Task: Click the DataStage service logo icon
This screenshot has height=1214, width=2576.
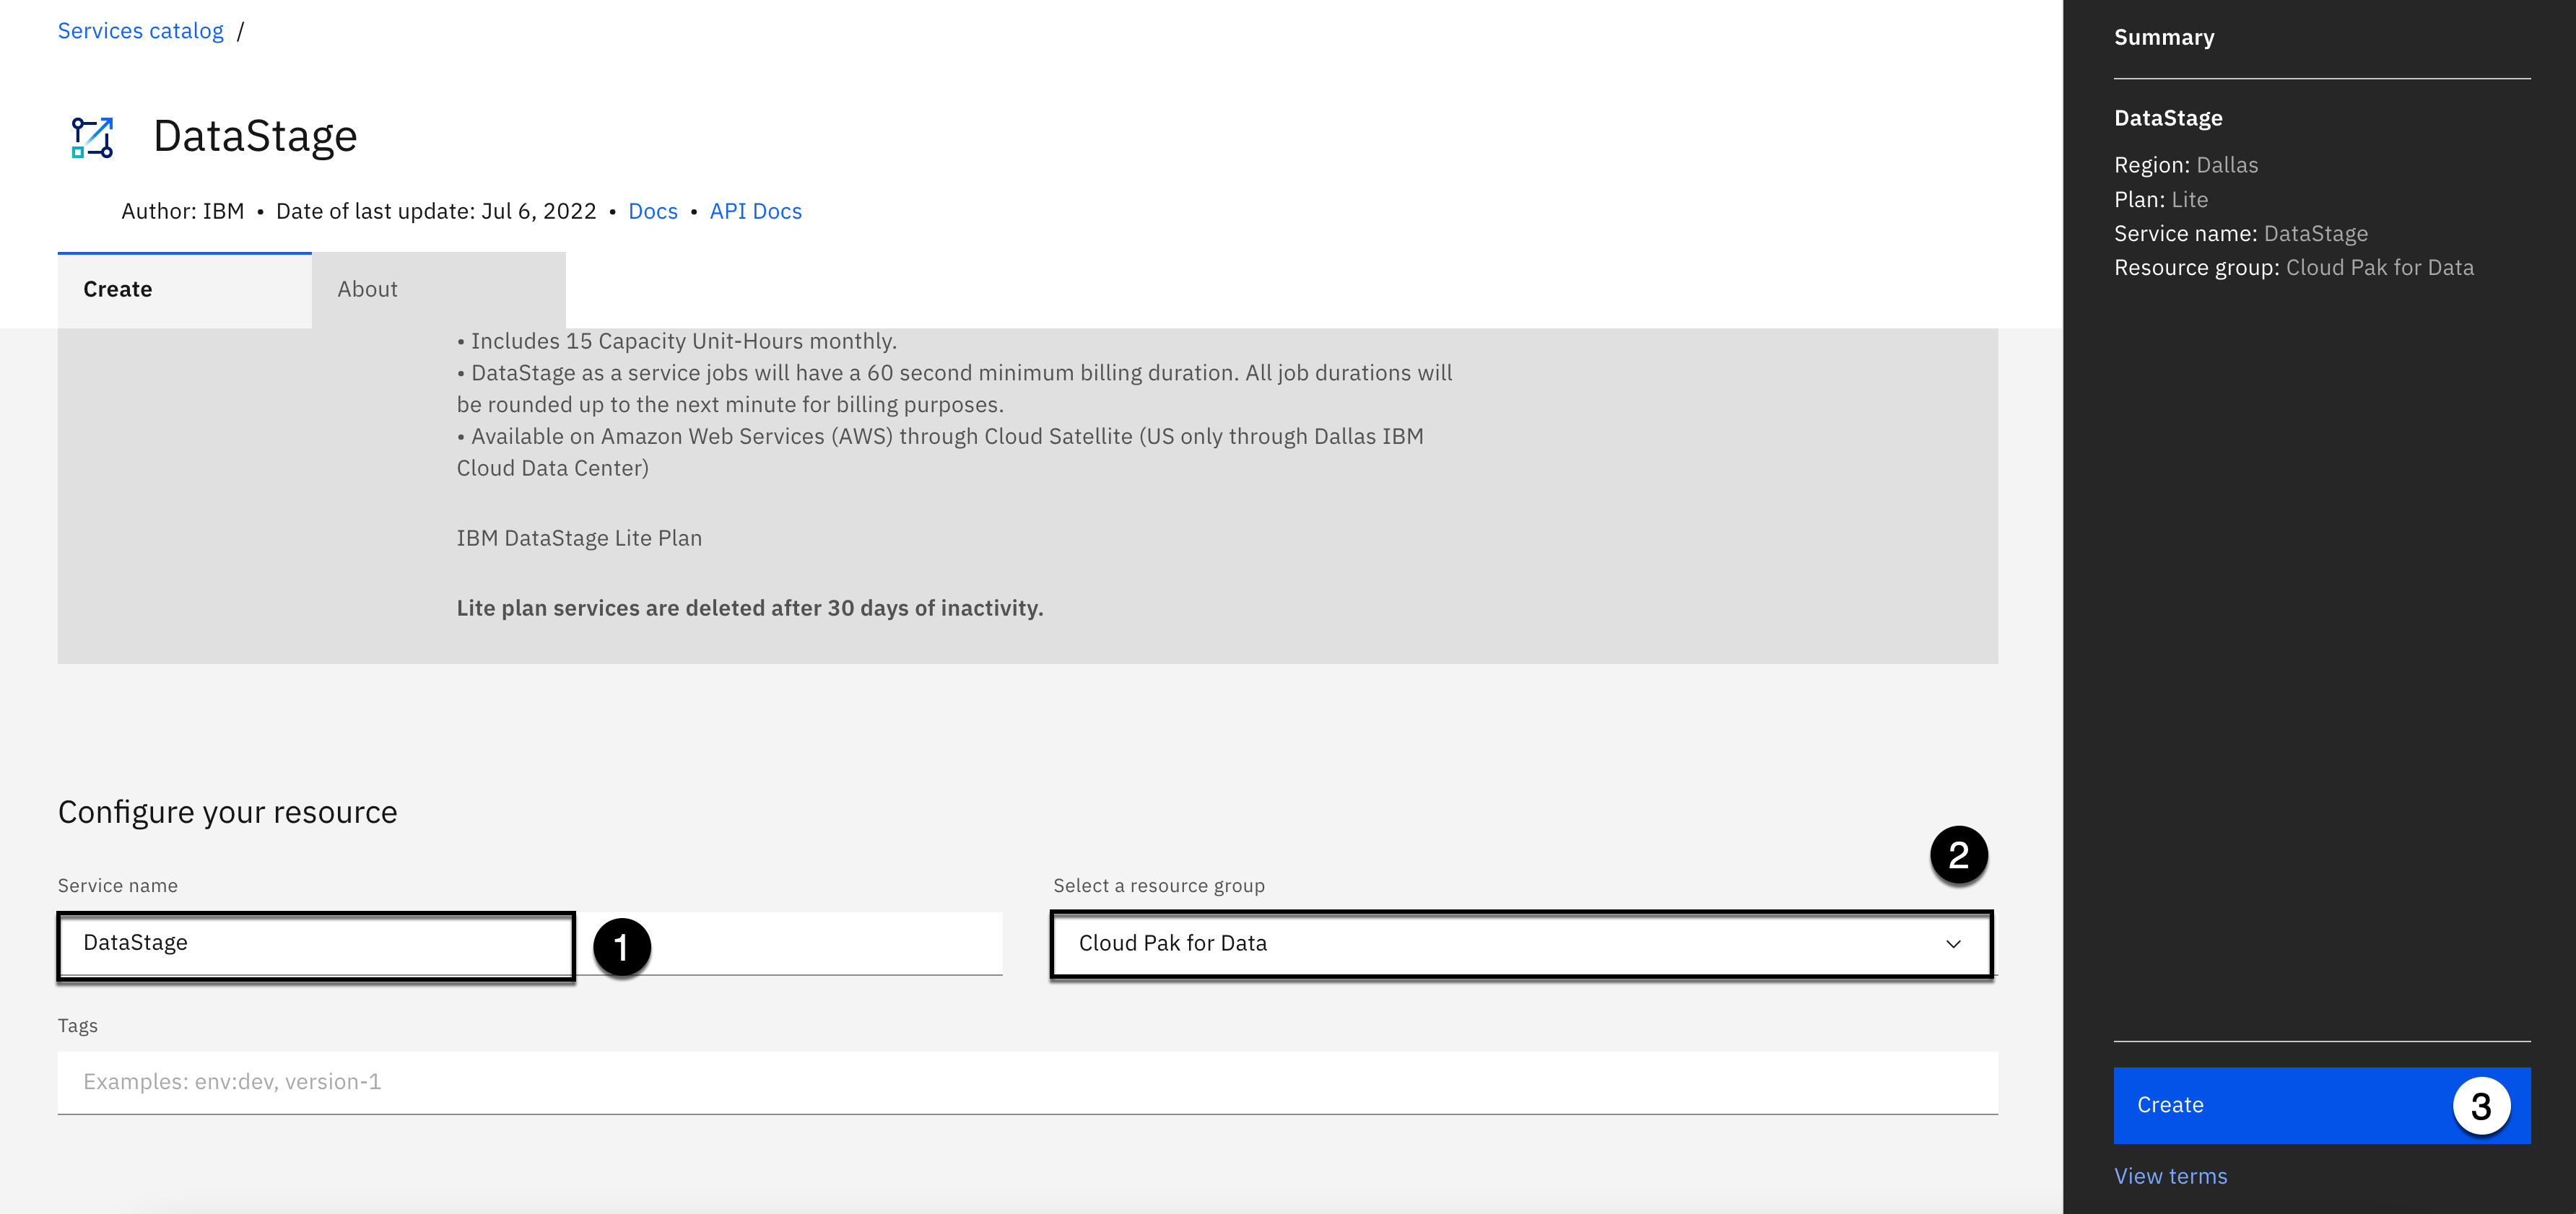Action: pyautogui.click(x=92, y=137)
